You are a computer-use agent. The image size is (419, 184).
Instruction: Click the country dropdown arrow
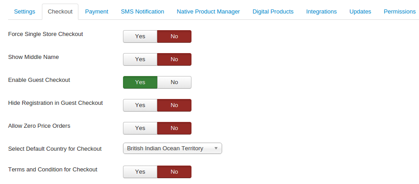point(216,148)
